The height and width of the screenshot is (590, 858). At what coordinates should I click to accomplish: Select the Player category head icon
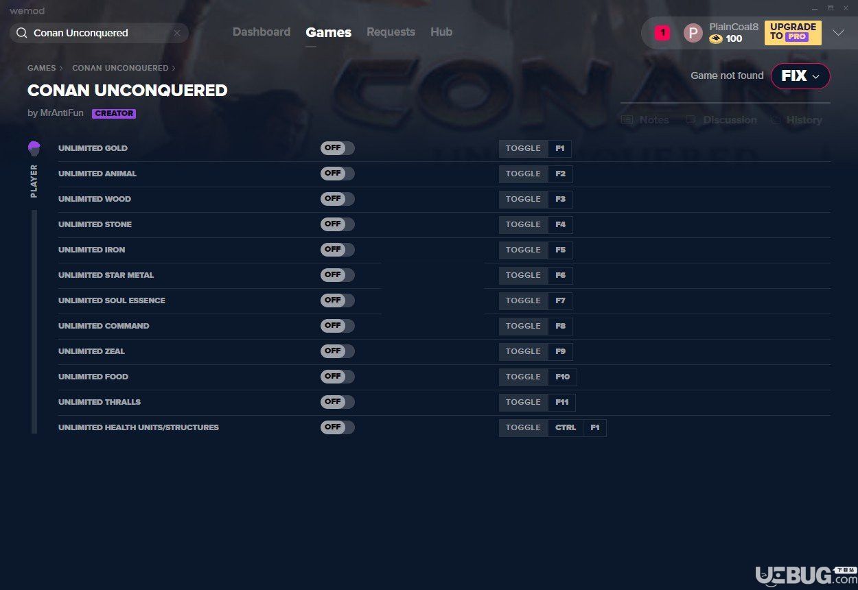pyautogui.click(x=34, y=148)
